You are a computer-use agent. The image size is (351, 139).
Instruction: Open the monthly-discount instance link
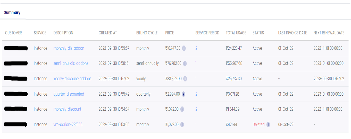pyautogui.click(x=67, y=109)
